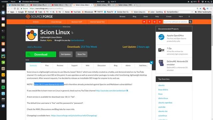Open the doriandotslash author link
The image size is (213, 120).
click(x=78, y=40)
